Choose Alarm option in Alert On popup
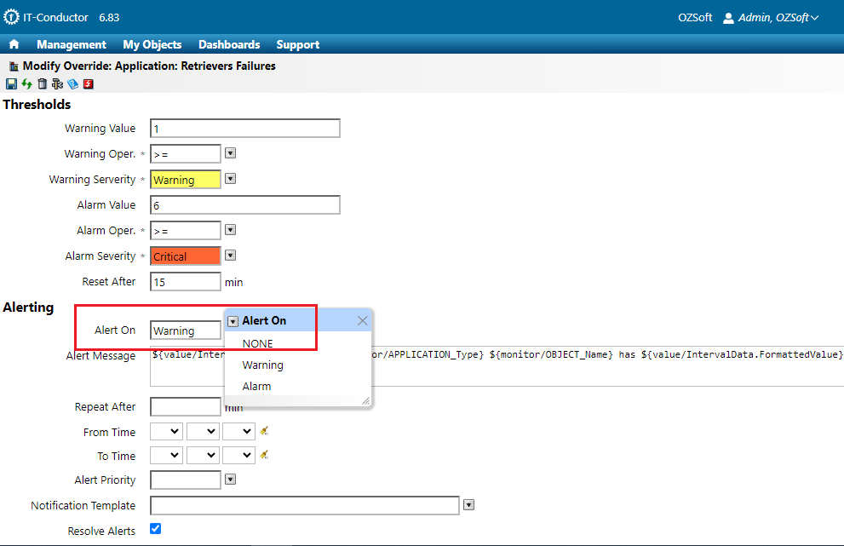The height and width of the screenshot is (546, 844). click(256, 386)
